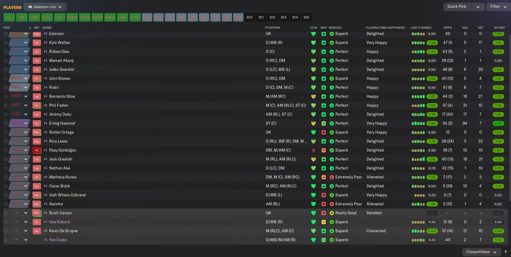Viewport: 511px width, 257px height.
Task: Tick the selection circle for Erling Haaland
Action: pos(6,123)
